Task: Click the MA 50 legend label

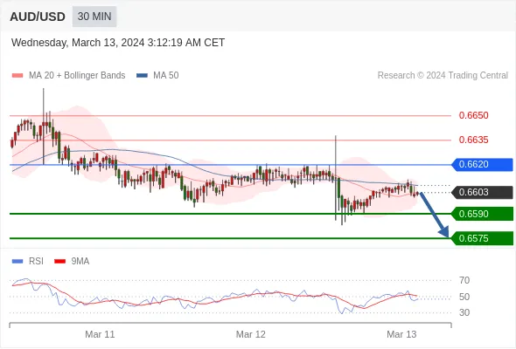Action: pyautogui.click(x=166, y=76)
